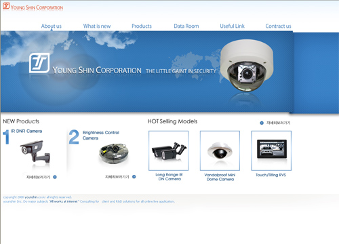
Task: Open the Data Room menu item
Action: [x=186, y=26]
